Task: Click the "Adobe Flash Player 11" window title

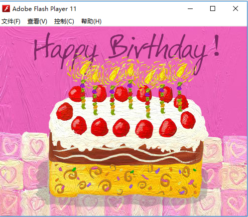Action: click(44, 9)
